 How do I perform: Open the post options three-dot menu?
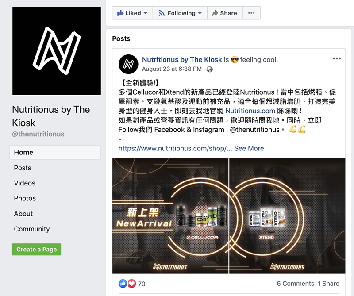coord(337,58)
